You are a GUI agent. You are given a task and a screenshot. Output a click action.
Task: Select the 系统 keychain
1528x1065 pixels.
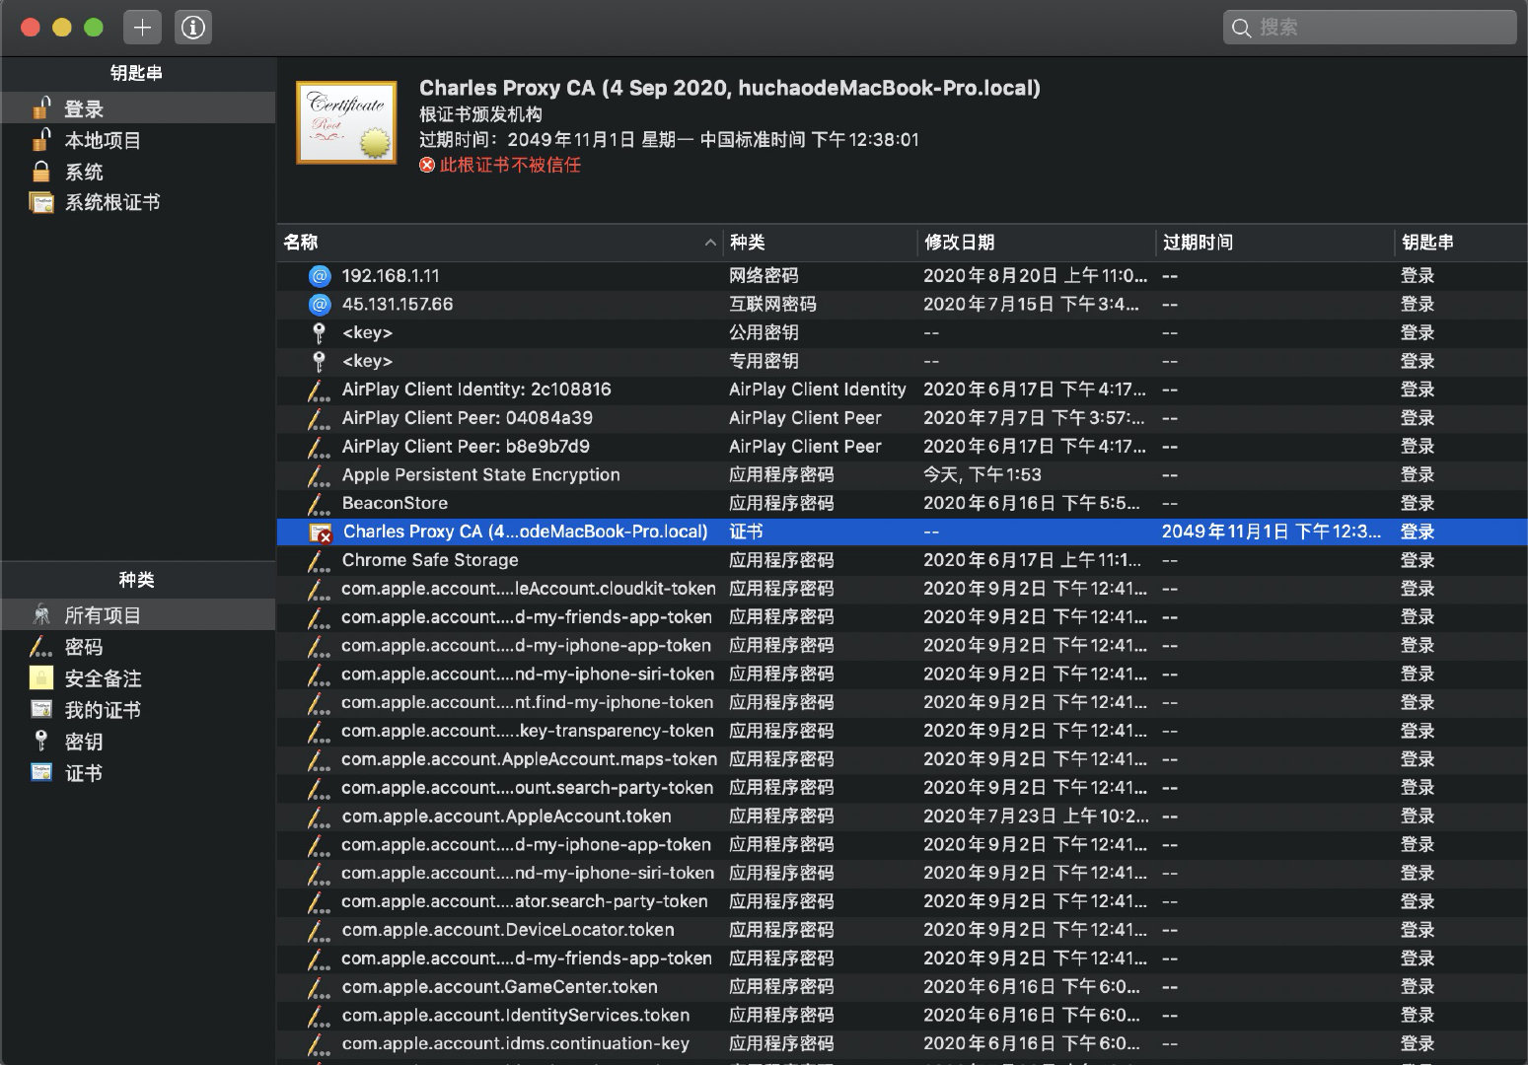click(x=84, y=171)
